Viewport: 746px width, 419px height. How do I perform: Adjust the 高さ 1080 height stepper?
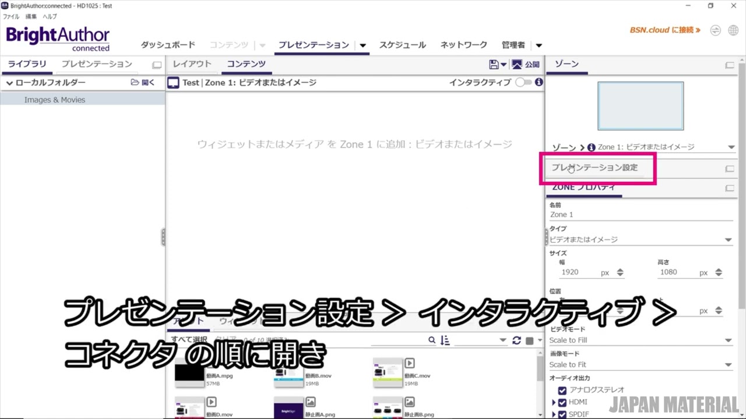coord(719,272)
